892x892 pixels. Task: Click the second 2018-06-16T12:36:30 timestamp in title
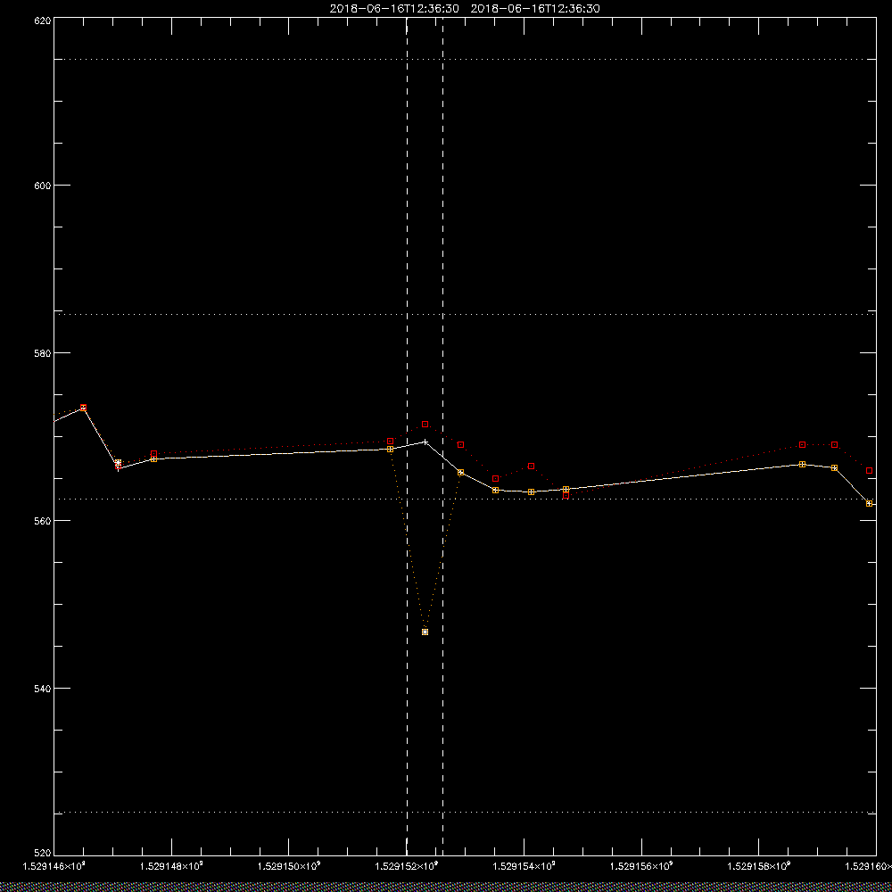[535, 9]
